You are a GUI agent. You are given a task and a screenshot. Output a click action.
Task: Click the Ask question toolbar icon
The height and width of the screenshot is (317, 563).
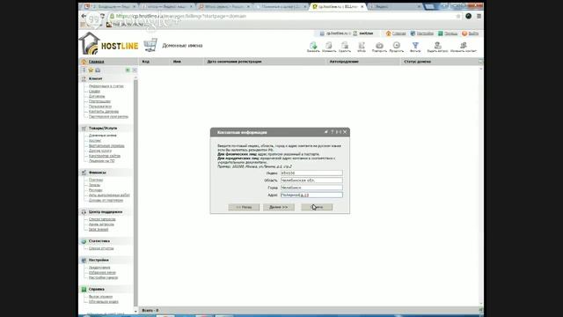437,47
